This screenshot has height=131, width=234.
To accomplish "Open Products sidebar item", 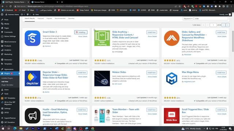I will tap(8, 46).
